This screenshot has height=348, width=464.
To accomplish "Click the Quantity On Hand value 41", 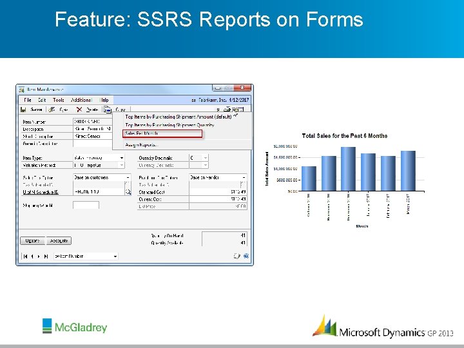I will click(x=243, y=236).
